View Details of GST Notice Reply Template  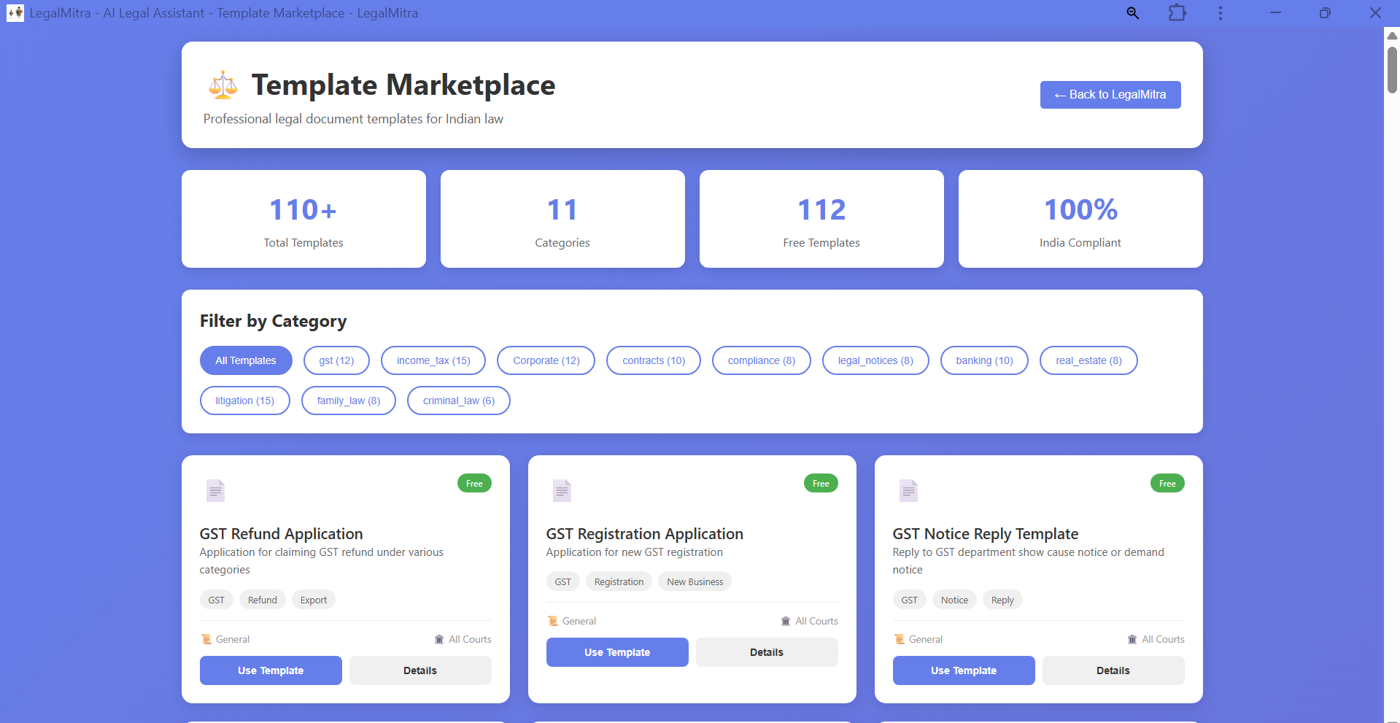[1113, 670]
